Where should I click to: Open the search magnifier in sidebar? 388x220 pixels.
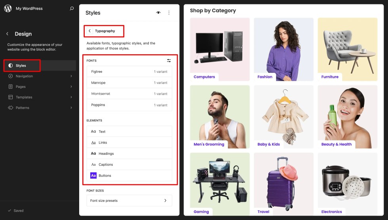pos(72,8)
